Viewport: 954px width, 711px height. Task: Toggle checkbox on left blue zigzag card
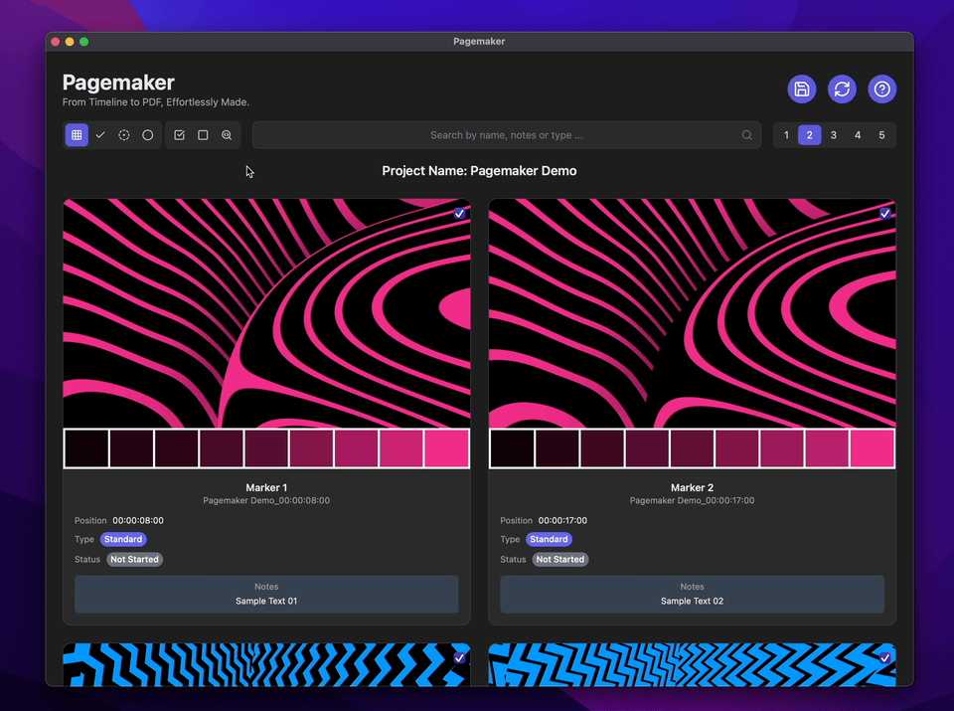click(459, 658)
